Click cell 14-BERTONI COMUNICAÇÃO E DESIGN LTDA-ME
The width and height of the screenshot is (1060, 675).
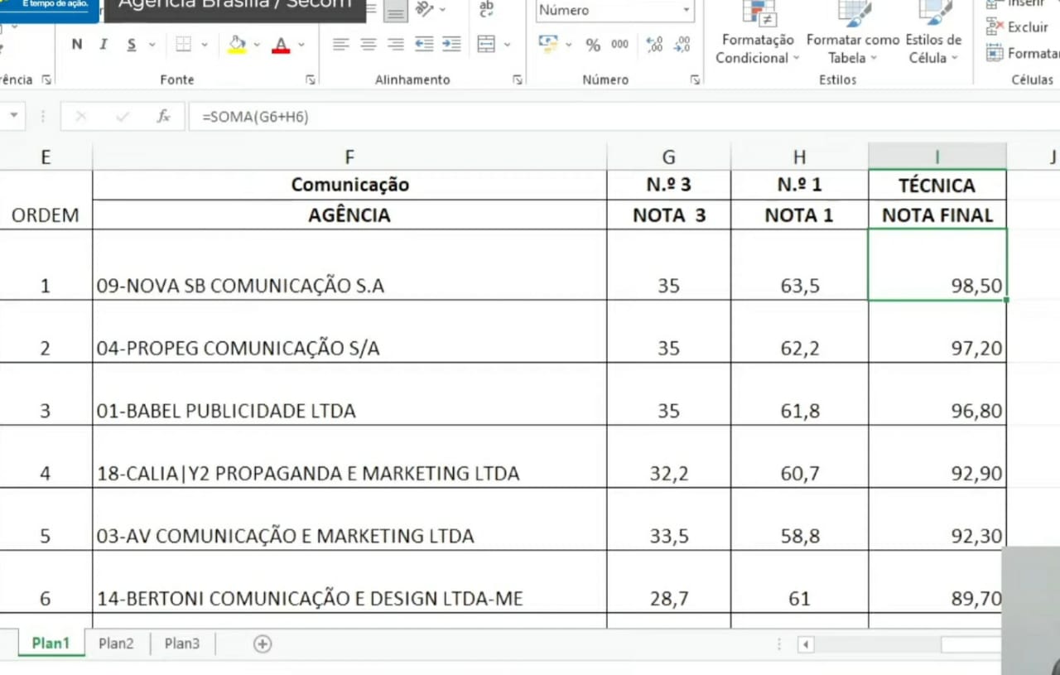point(349,582)
